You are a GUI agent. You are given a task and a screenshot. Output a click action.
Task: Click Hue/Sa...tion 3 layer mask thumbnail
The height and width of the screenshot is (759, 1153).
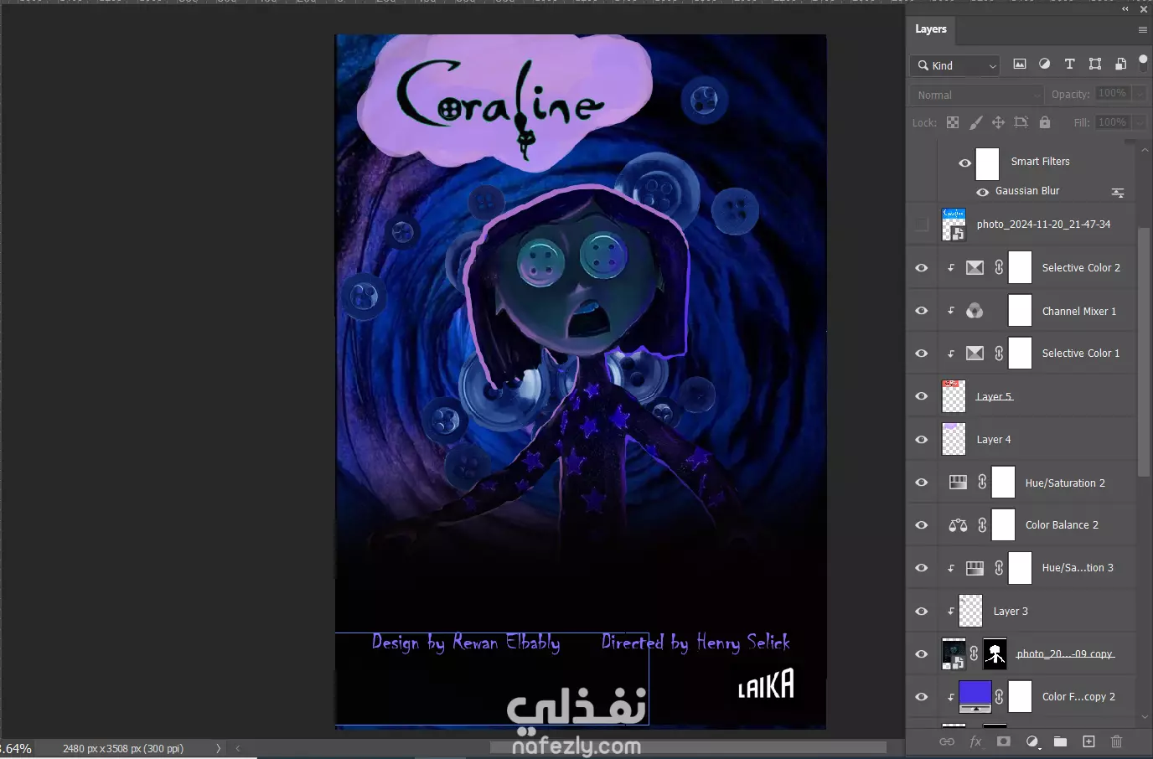[x=1020, y=567]
